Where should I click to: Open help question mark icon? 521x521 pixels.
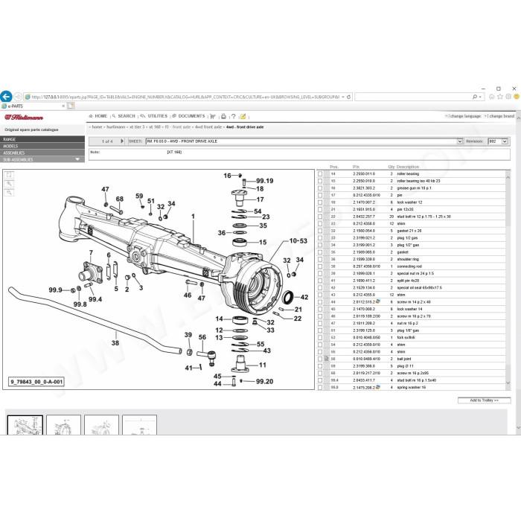tap(233, 116)
